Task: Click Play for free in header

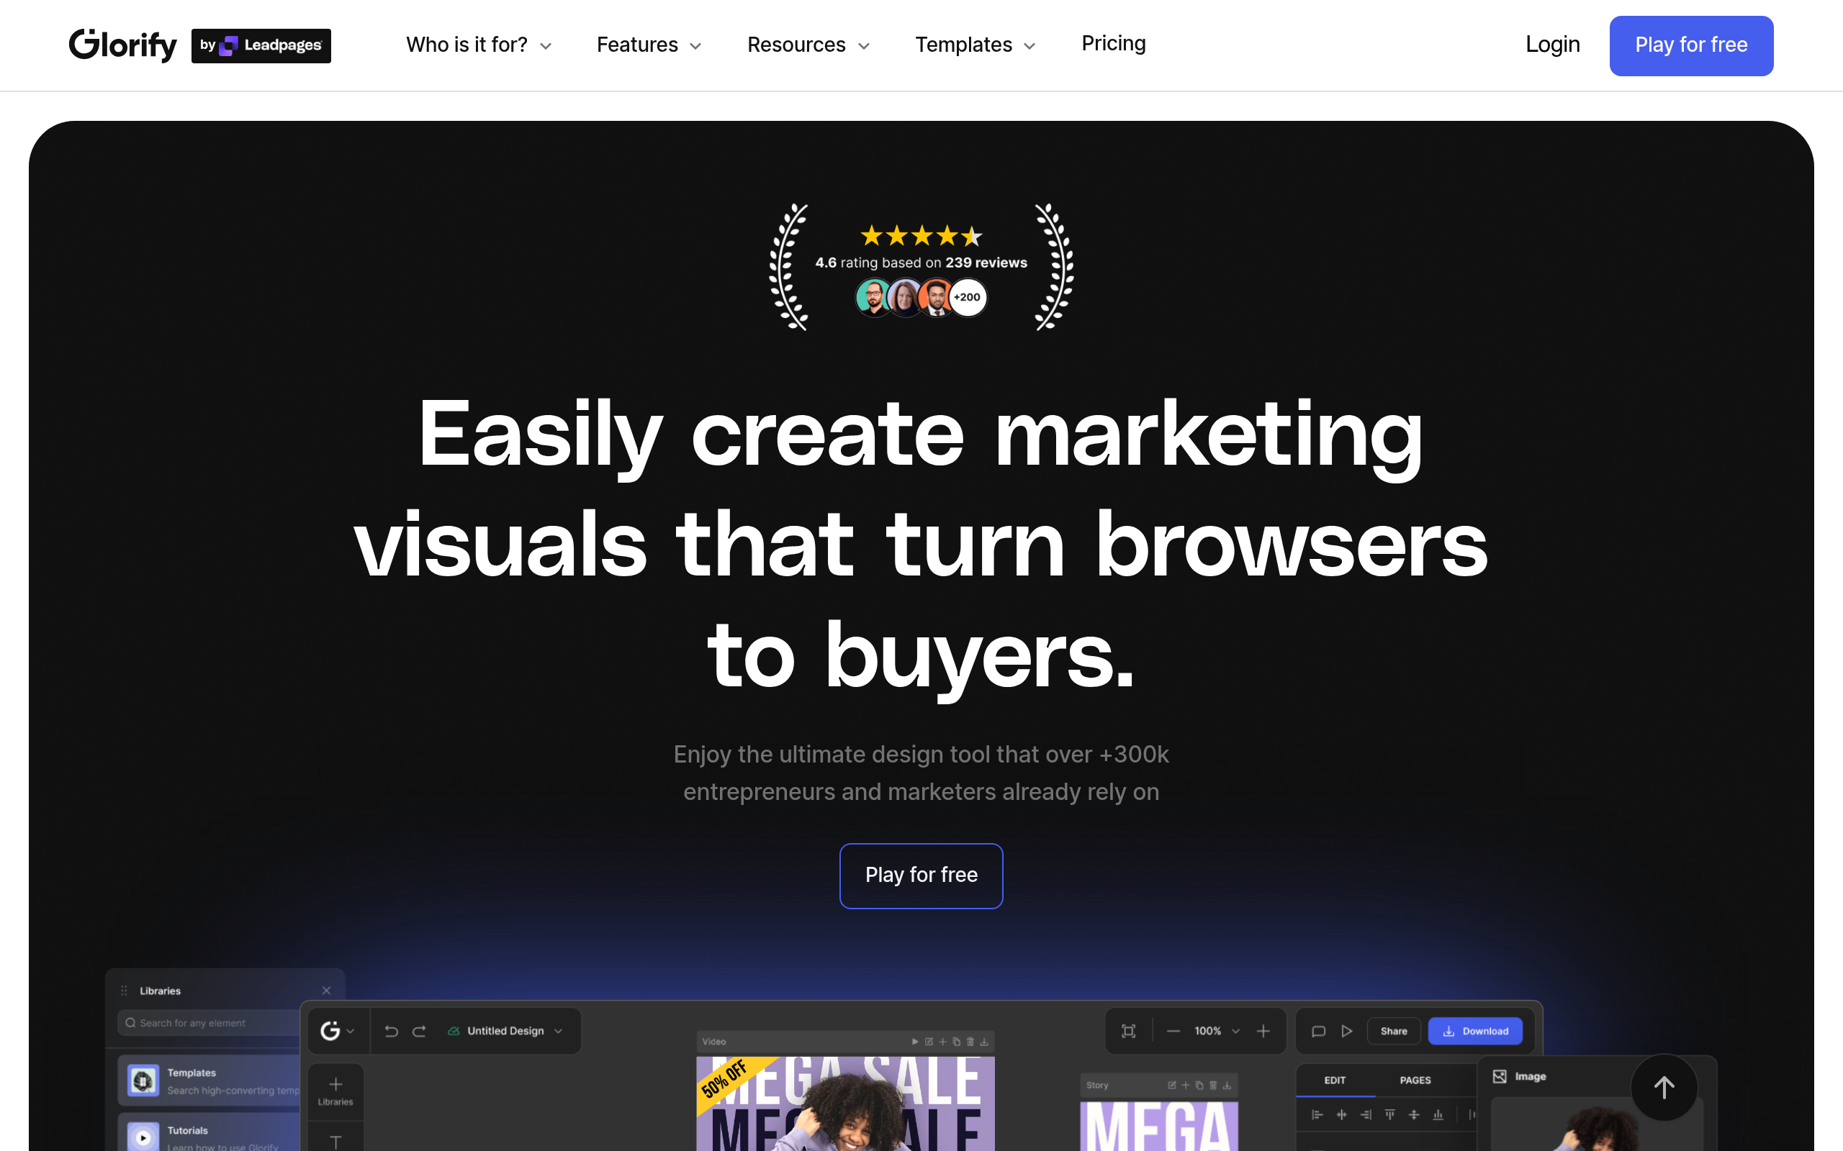Action: coord(1691,45)
